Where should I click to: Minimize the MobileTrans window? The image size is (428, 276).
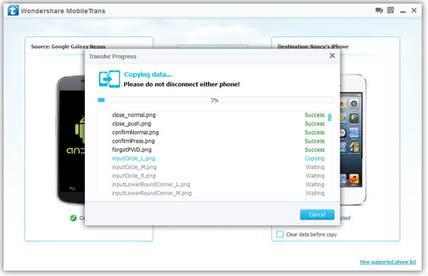403,11
